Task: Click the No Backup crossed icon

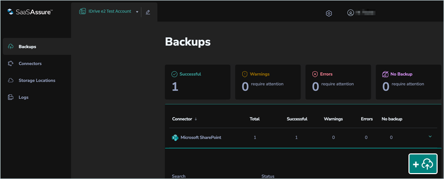Action: click(385, 74)
